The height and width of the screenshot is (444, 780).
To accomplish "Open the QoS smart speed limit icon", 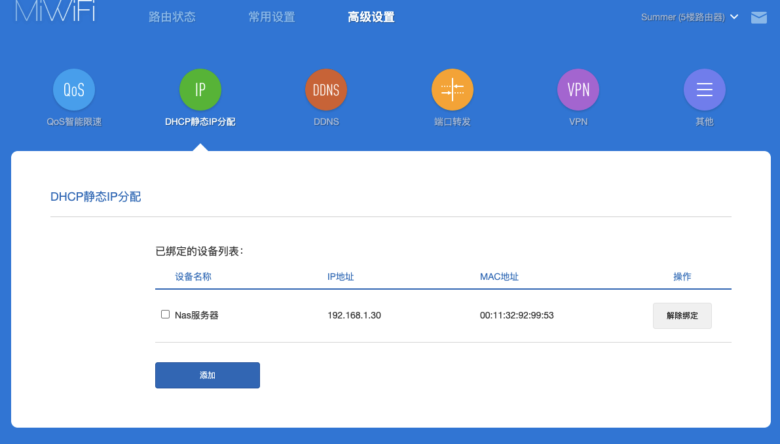I will pyautogui.click(x=74, y=90).
